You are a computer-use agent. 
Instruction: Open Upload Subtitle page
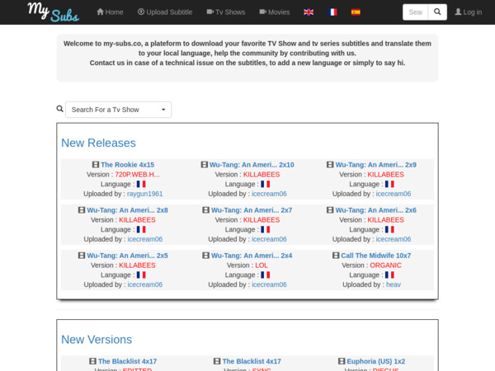pos(165,12)
